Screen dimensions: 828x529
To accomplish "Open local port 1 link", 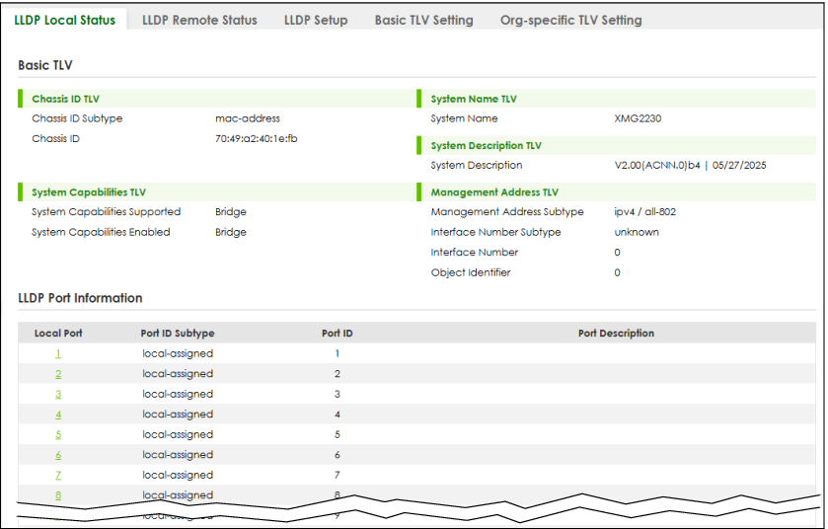I will [58, 353].
